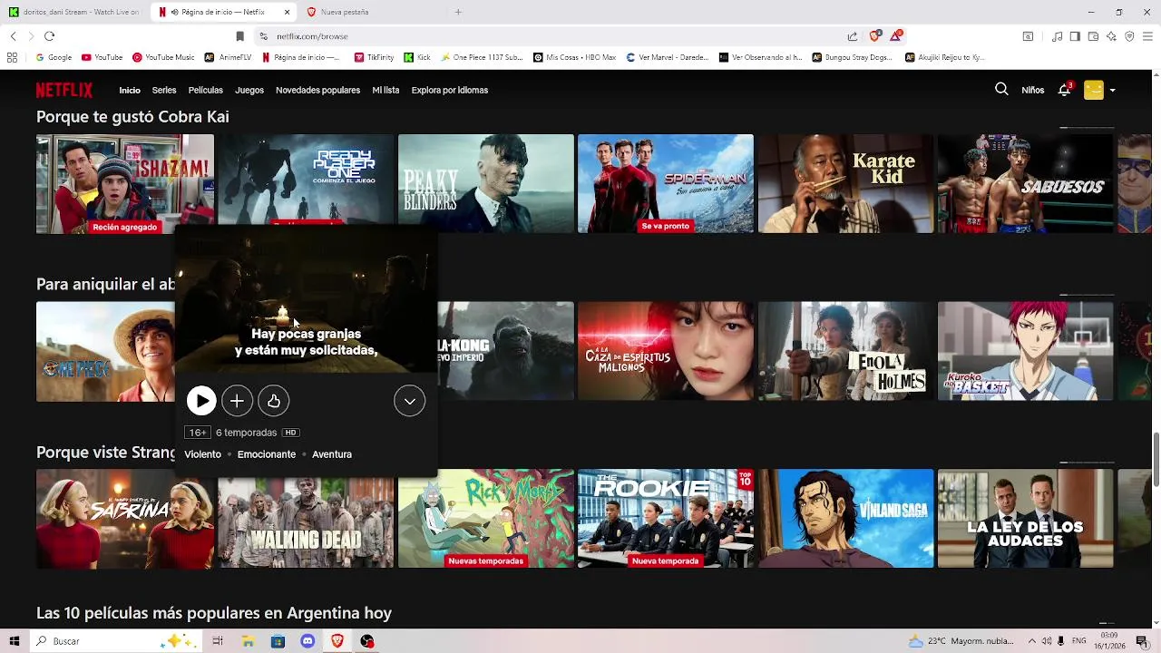This screenshot has width=1161, height=653.
Task: Click the taskbar Buscar search box
Action: click(x=118, y=641)
